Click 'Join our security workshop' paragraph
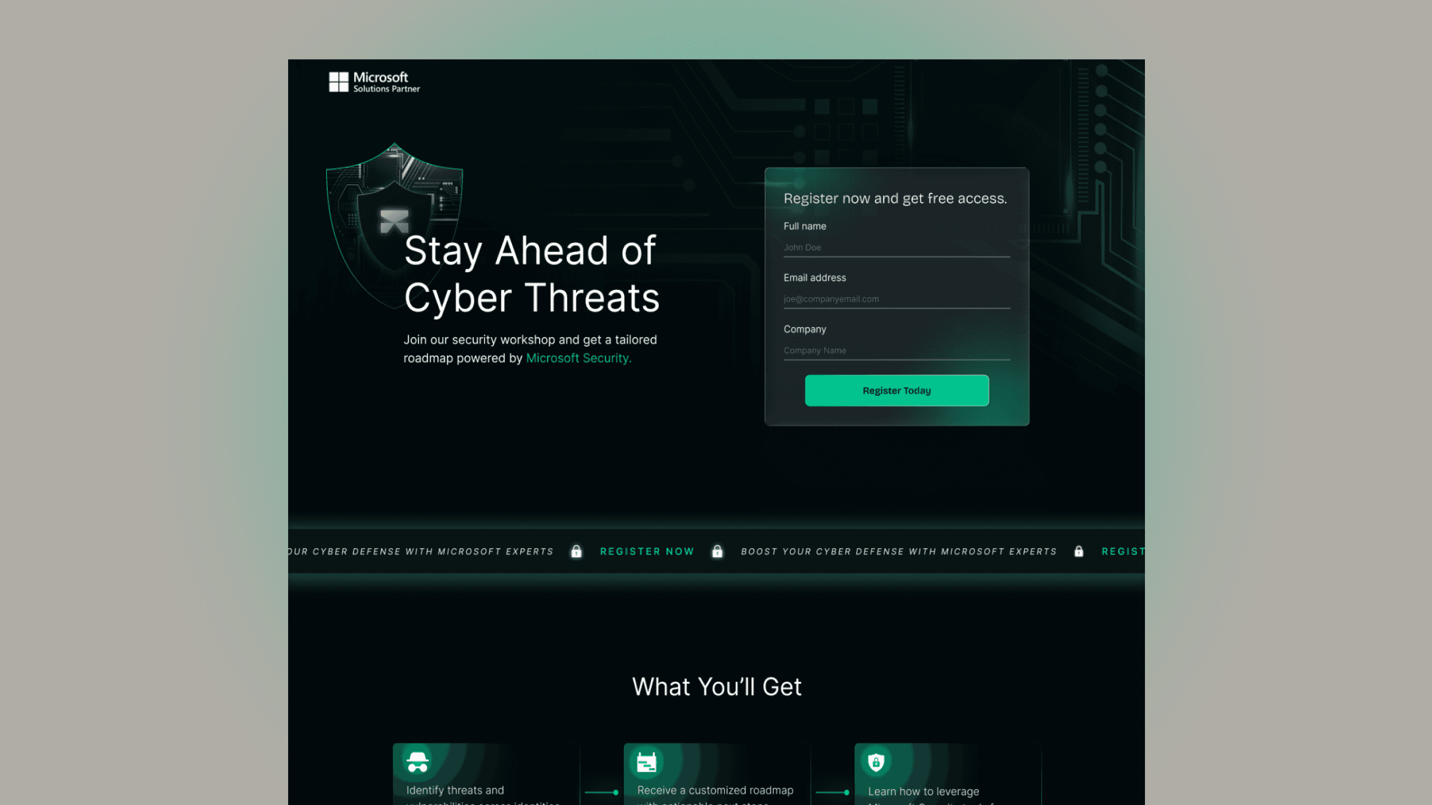The image size is (1432, 805). [x=530, y=349]
